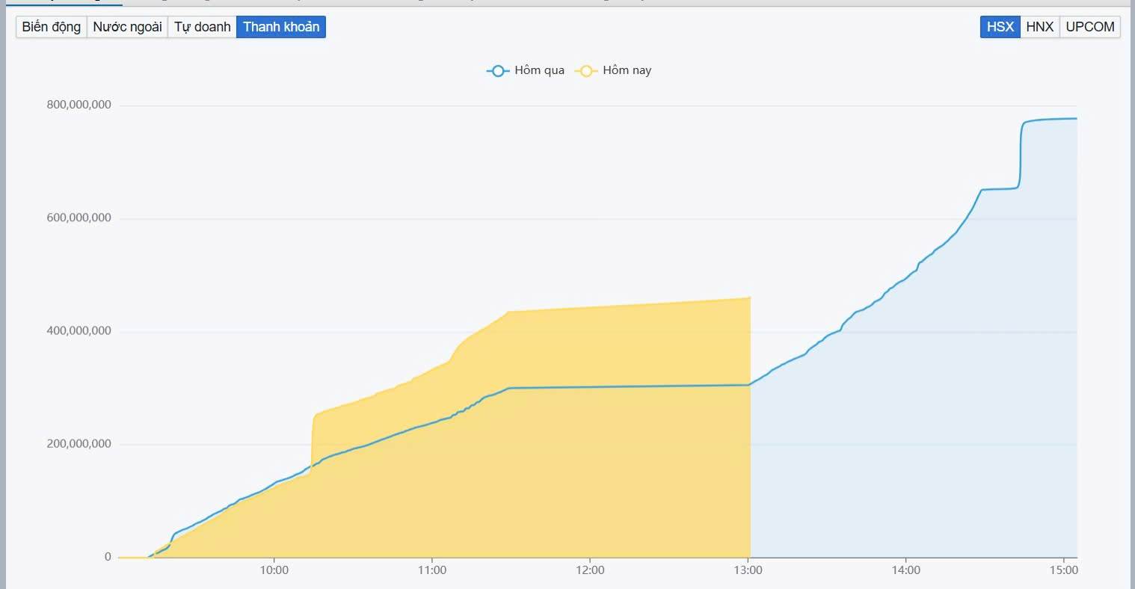This screenshot has height=589, width=1135.
Task: Hide the Hôm nay legend series
Action: pos(614,70)
